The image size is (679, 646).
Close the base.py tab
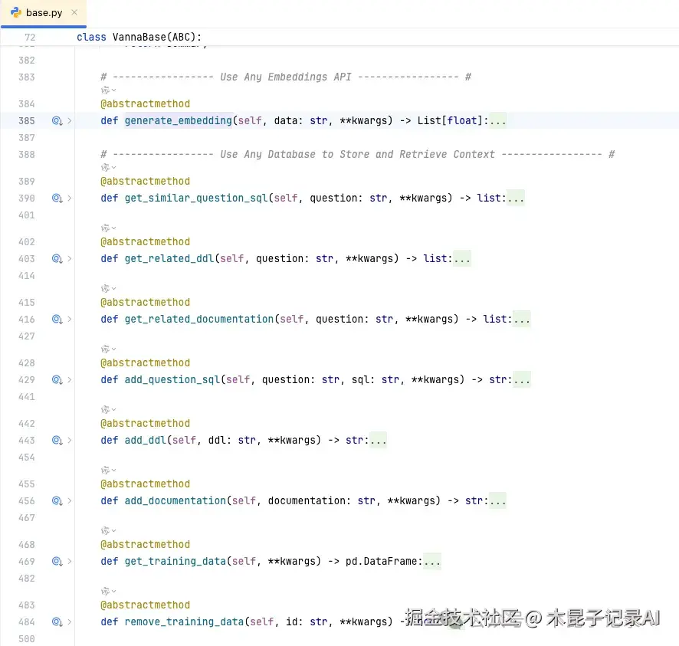(x=74, y=12)
